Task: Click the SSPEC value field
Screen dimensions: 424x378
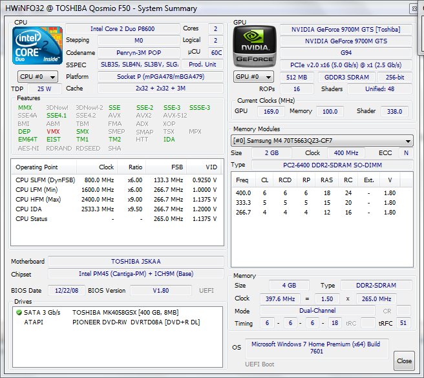Action: [x=139, y=65]
